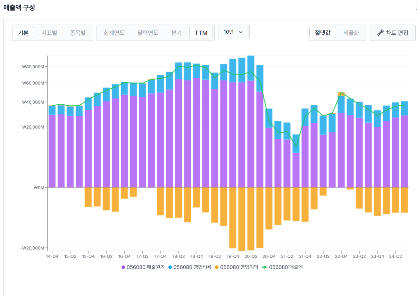Click the -₩20,000M y-axis label
The image size is (417, 297).
(33, 248)
